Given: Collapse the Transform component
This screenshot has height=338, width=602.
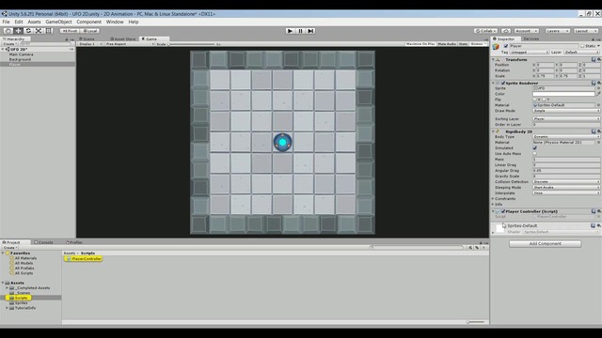Looking at the screenshot, I should tap(493, 60).
